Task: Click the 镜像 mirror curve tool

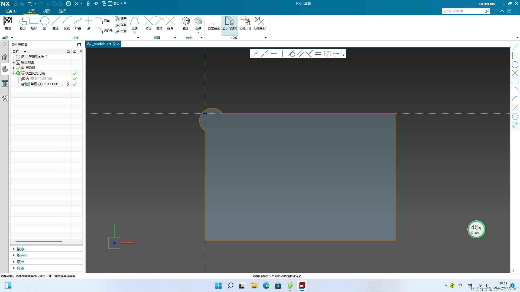Action: point(121,31)
